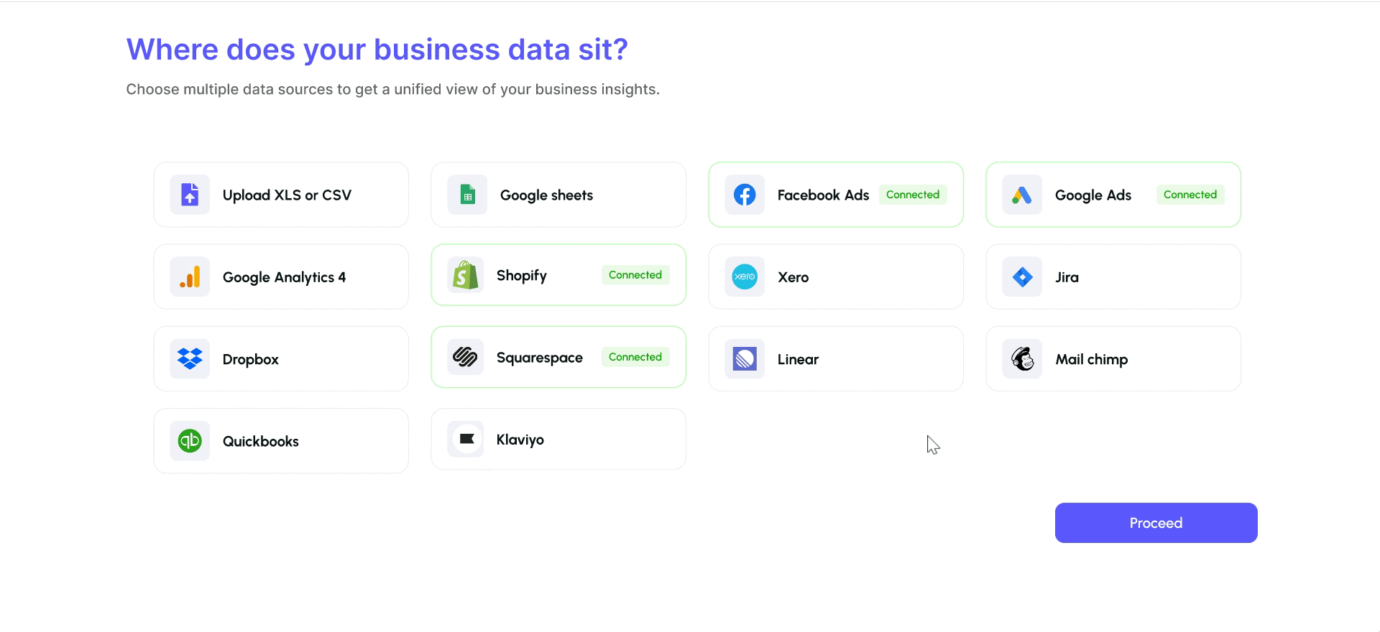Click the Facebook Ads logo icon

pyautogui.click(x=745, y=195)
